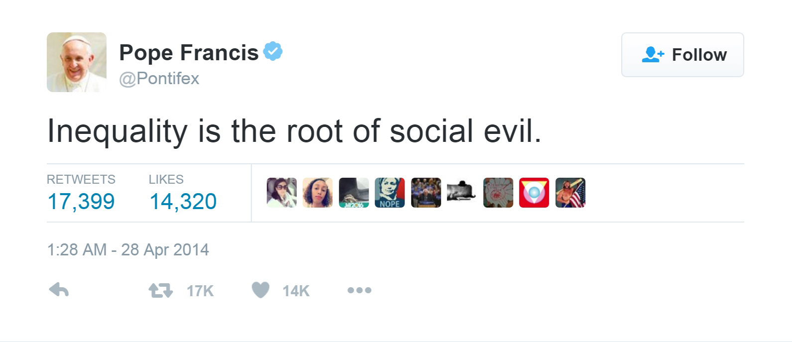
Task: Click the reply arrow icon
Action: [59, 290]
